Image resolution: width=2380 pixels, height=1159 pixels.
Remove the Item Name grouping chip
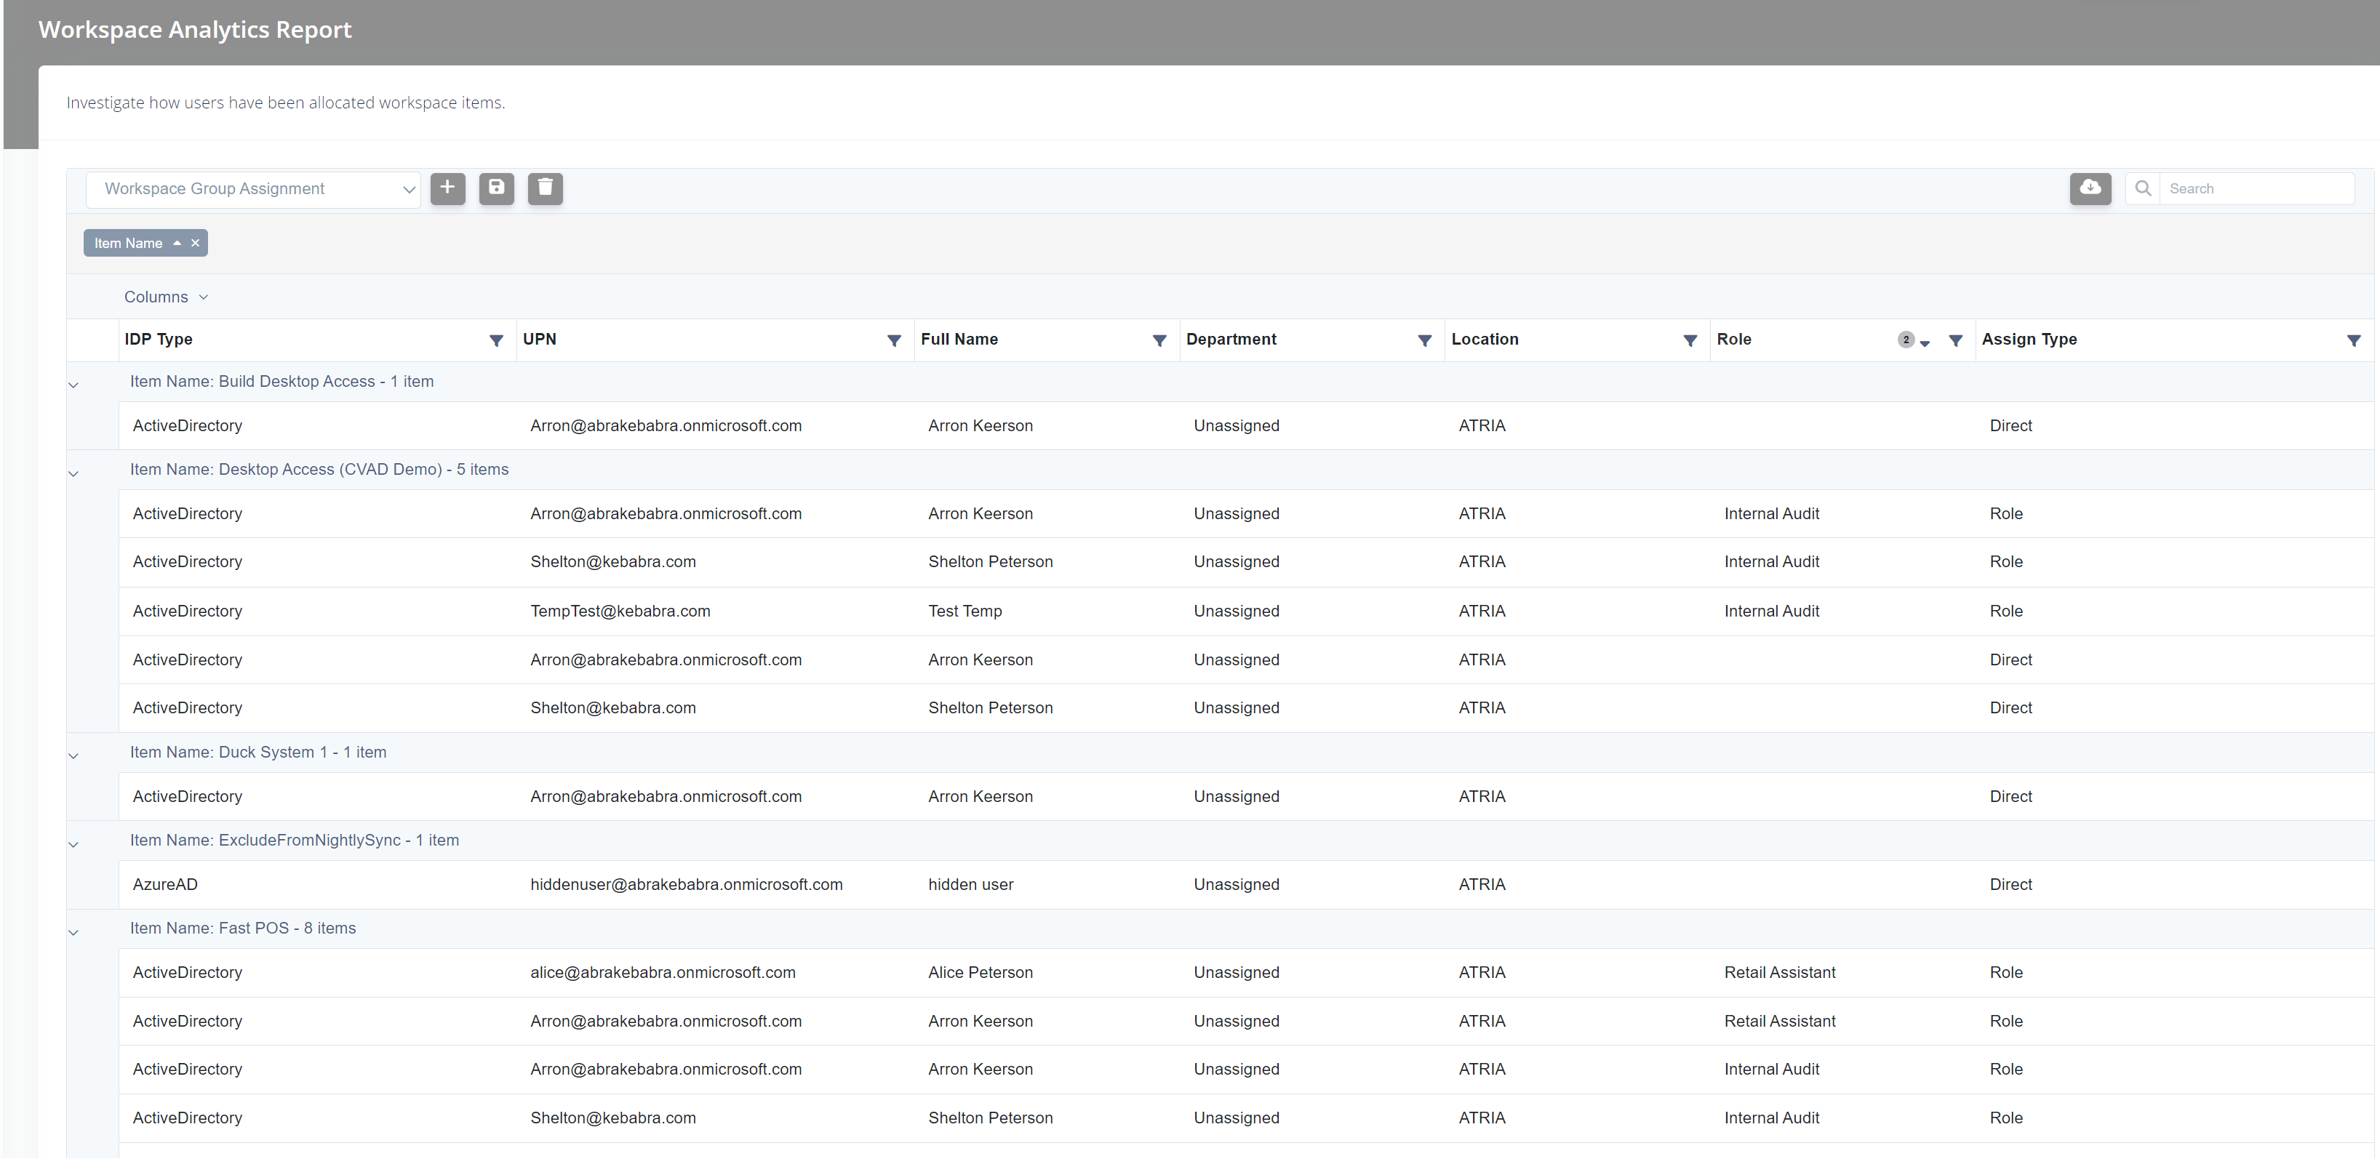coord(195,244)
